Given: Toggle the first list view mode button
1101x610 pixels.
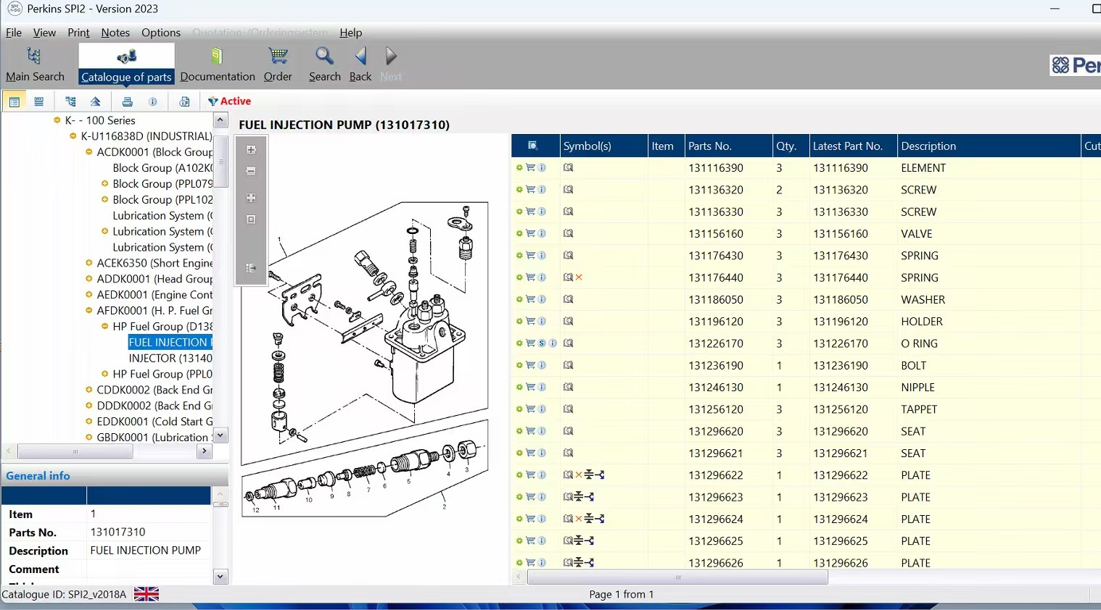Looking at the screenshot, I should (14, 101).
